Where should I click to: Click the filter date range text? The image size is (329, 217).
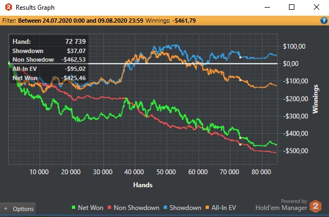[x=81, y=21]
